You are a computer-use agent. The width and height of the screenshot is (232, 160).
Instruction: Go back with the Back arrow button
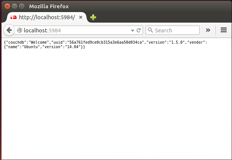pyautogui.click(x=9, y=30)
